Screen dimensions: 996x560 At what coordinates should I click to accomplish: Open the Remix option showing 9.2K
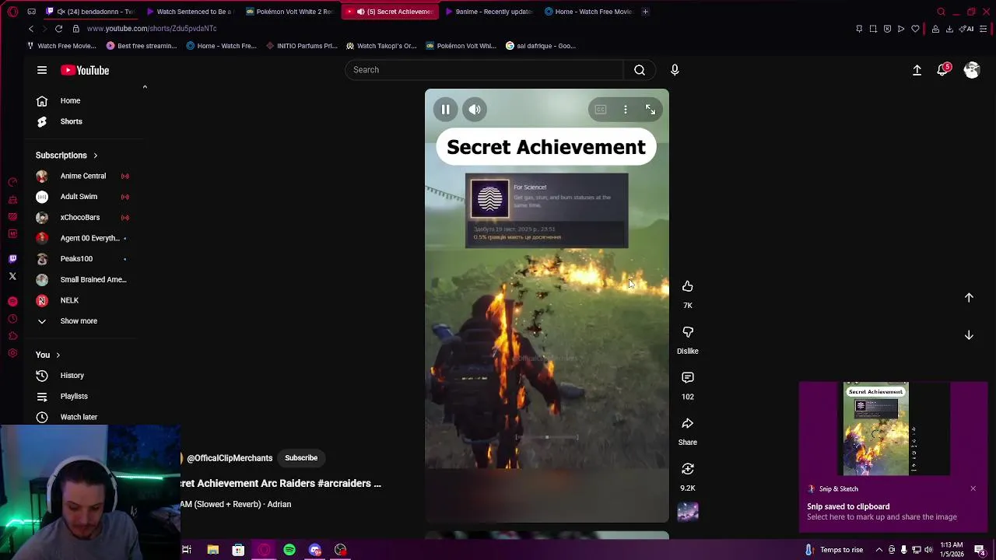click(x=688, y=468)
